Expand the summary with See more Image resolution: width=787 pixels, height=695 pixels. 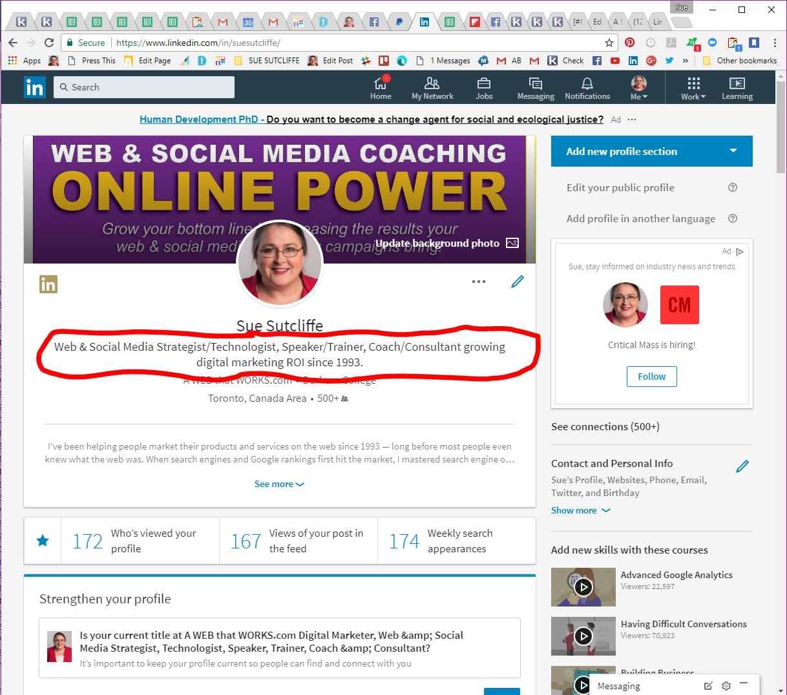point(279,484)
